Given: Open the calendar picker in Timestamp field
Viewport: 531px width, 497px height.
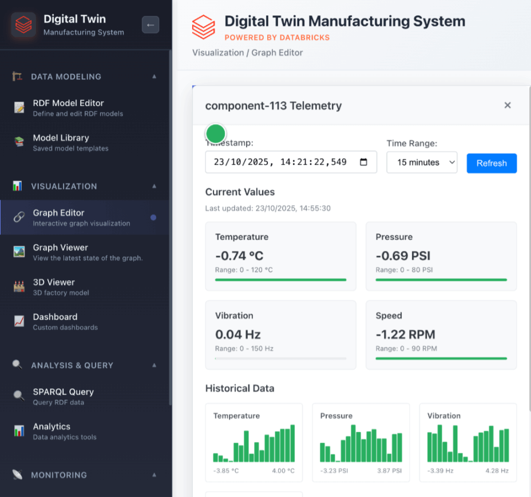Looking at the screenshot, I should [x=363, y=162].
